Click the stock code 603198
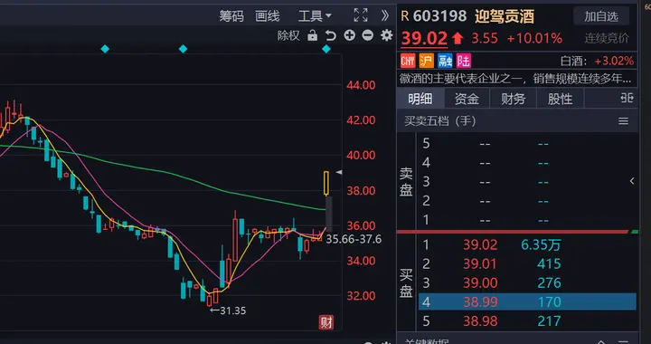The height and width of the screenshot is (344, 651). tap(440, 16)
